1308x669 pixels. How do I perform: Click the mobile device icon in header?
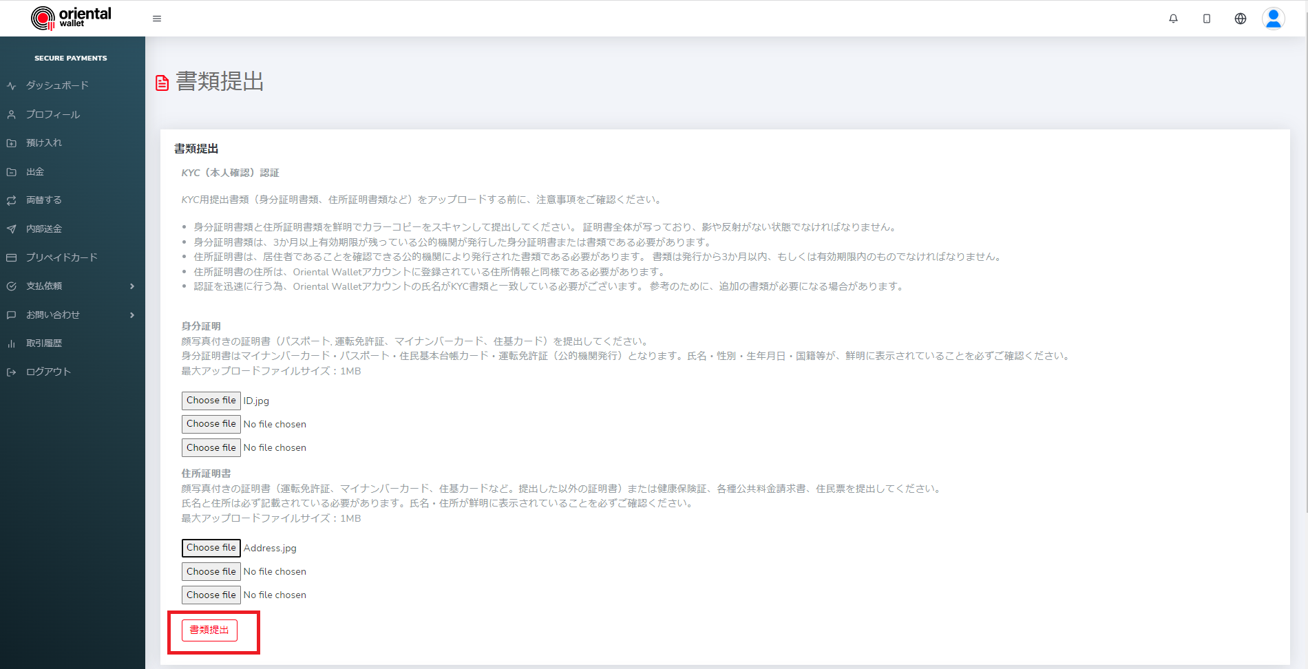point(1207,19)
